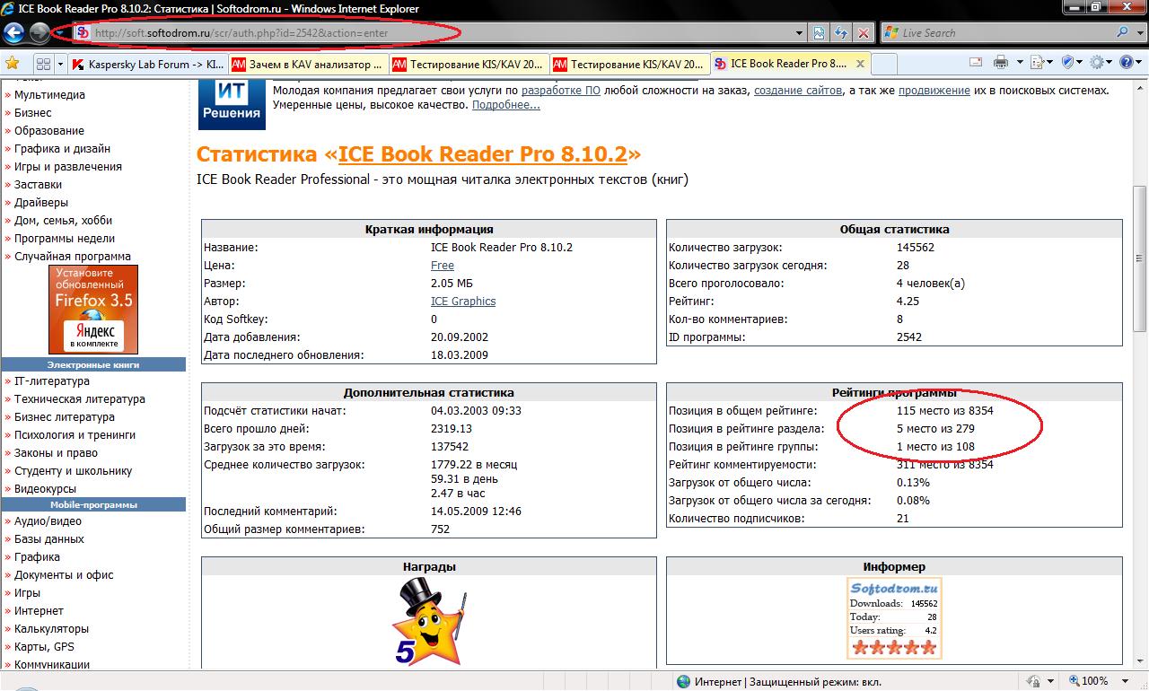
Task: Click the Free price link
Action: click(443, 266)
